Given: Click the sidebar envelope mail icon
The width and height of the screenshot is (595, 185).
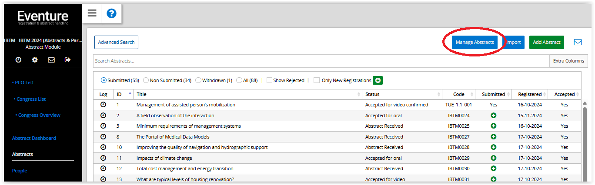Looking at the screenshot, I should [51, 60].
